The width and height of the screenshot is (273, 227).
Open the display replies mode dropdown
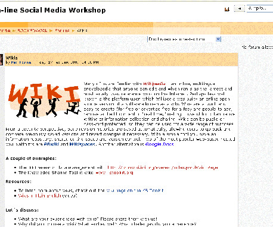click(x=184, y=39)
